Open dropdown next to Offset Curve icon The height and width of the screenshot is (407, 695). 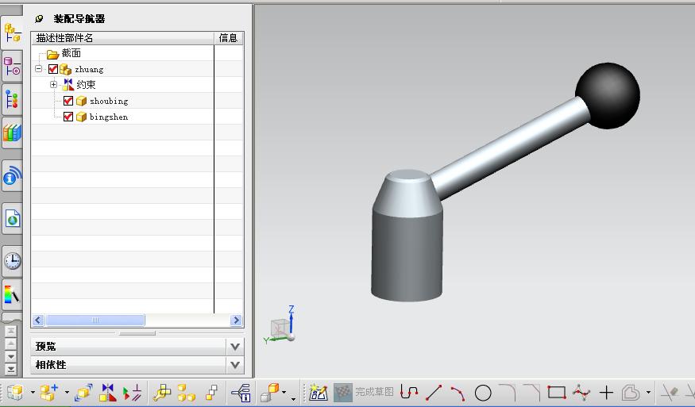click(648, 393)
